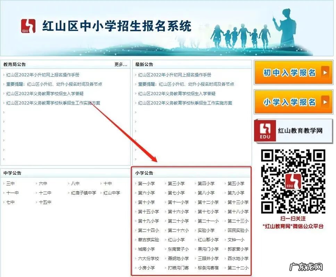336x277 pixels.
Task: Click the arrow marker before 第一小学 link
Action: click(136, 183)
